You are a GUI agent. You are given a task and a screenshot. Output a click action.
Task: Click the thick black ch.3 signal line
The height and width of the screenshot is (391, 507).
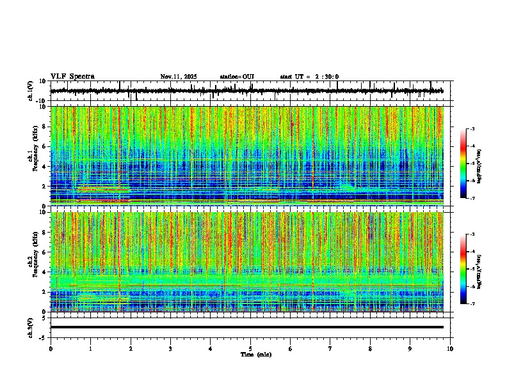(247, 327)
